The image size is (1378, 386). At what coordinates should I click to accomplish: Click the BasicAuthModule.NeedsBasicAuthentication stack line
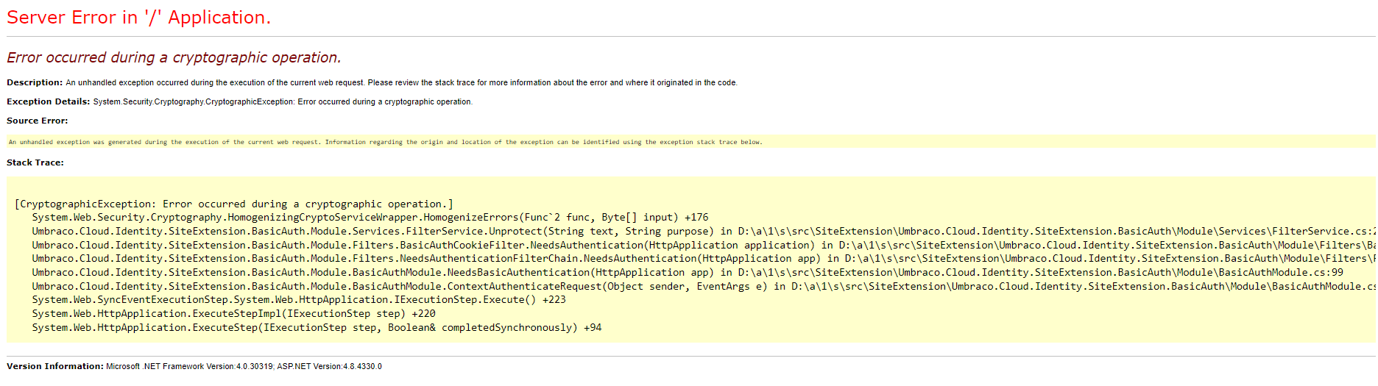click(x=688, y=273)
